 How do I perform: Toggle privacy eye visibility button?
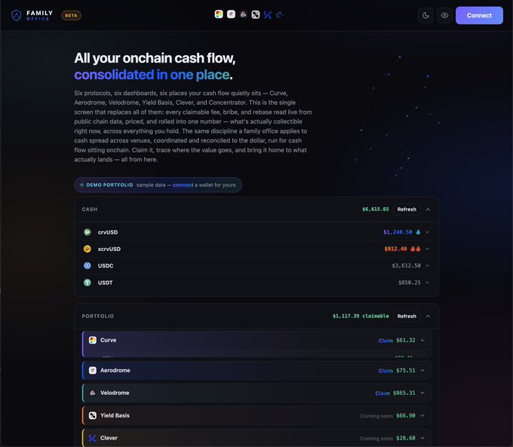[x=444, y=15]
